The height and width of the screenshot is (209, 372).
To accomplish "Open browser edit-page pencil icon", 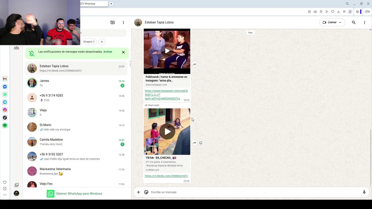I will [x=309, y=12].
